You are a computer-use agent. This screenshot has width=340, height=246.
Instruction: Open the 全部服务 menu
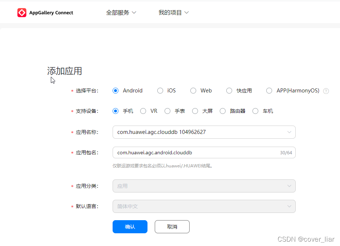click(121, 13)
